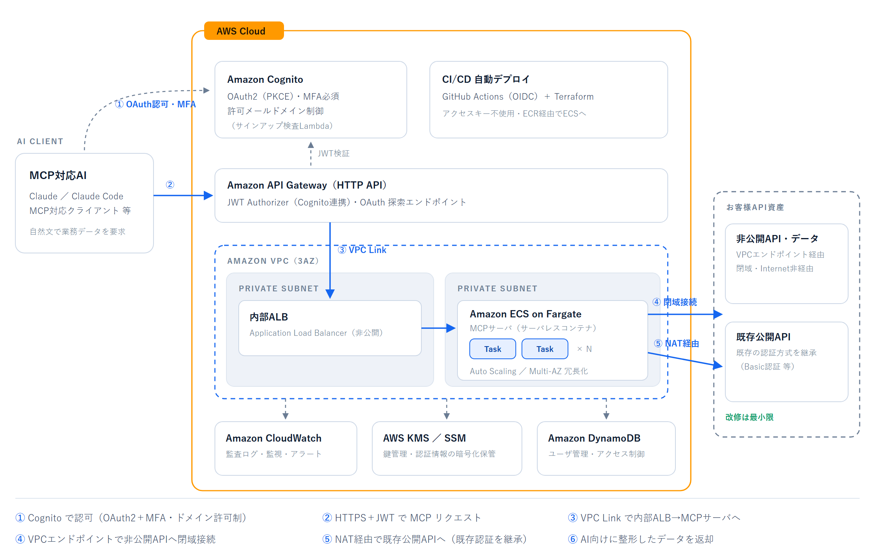Image resolution: width=875 pixels, height=552 pixels.
Task: Click the text "閉域・Internet非経由"
Action: point(775,269)
